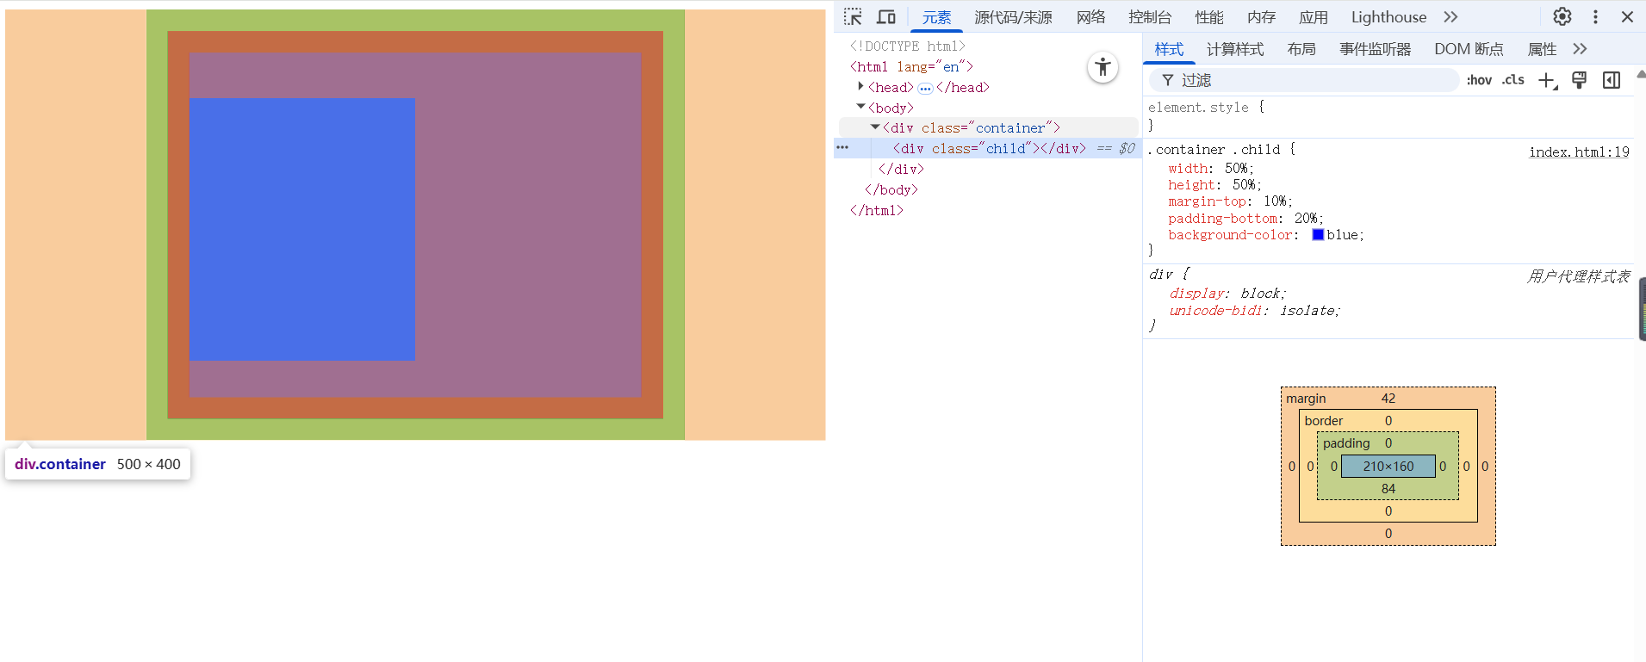Click box model margin-top value 42
1646x662 pixels.
(1388, 399)
